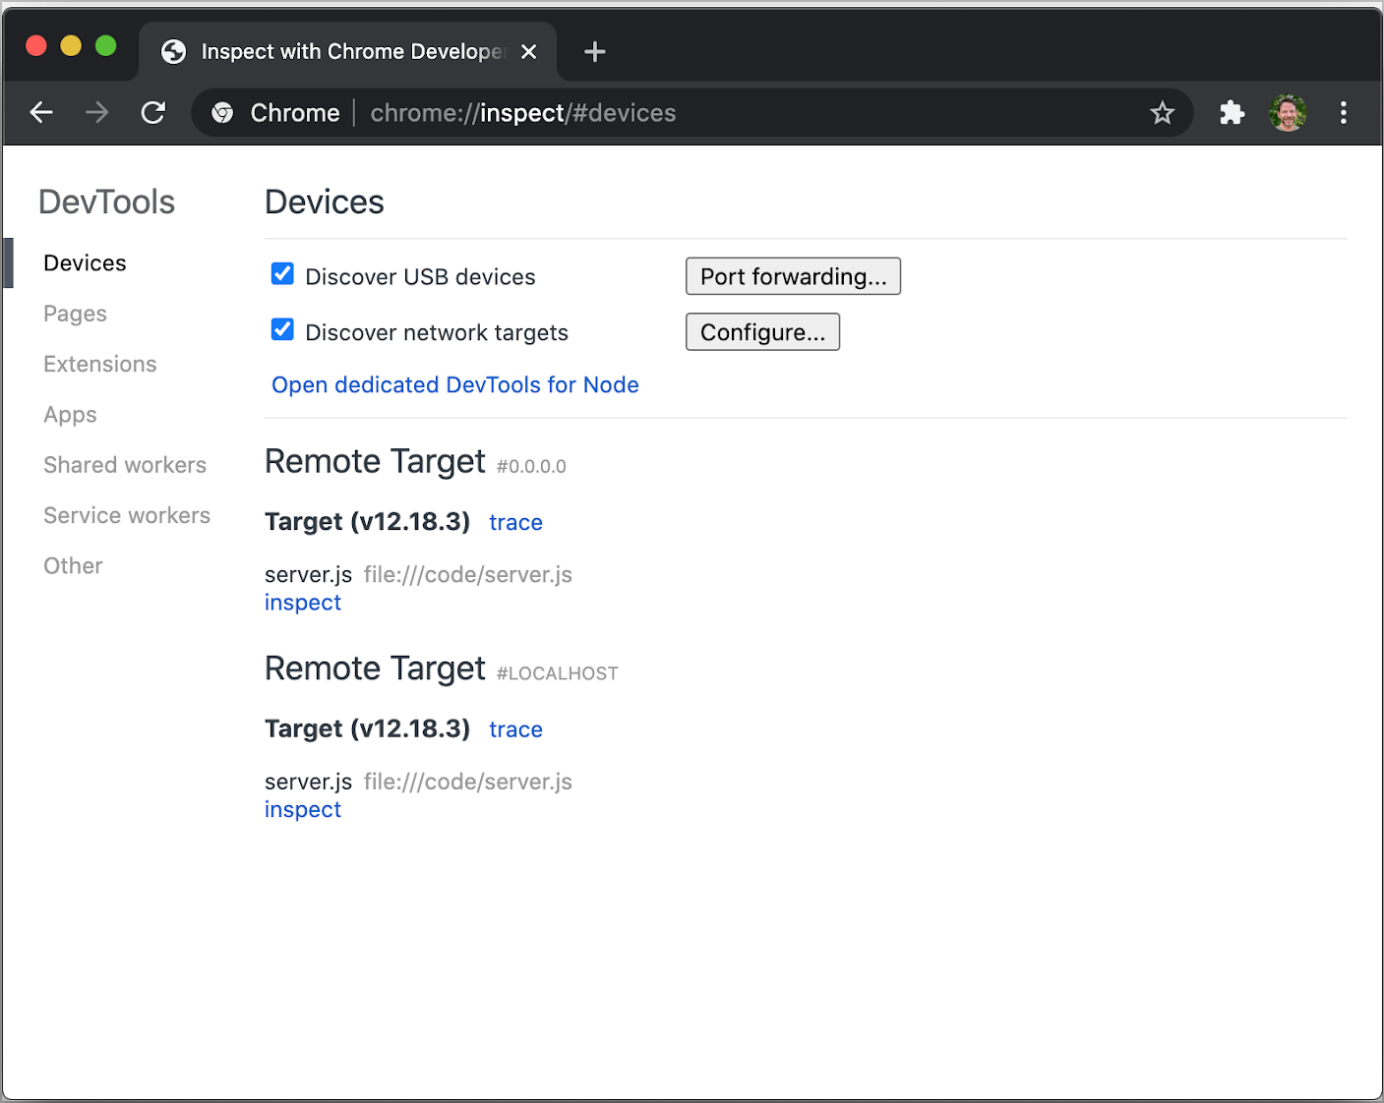Select Service workers in the sidebar
Viewport: 1384px width, 1103px height.
point(127,515)
